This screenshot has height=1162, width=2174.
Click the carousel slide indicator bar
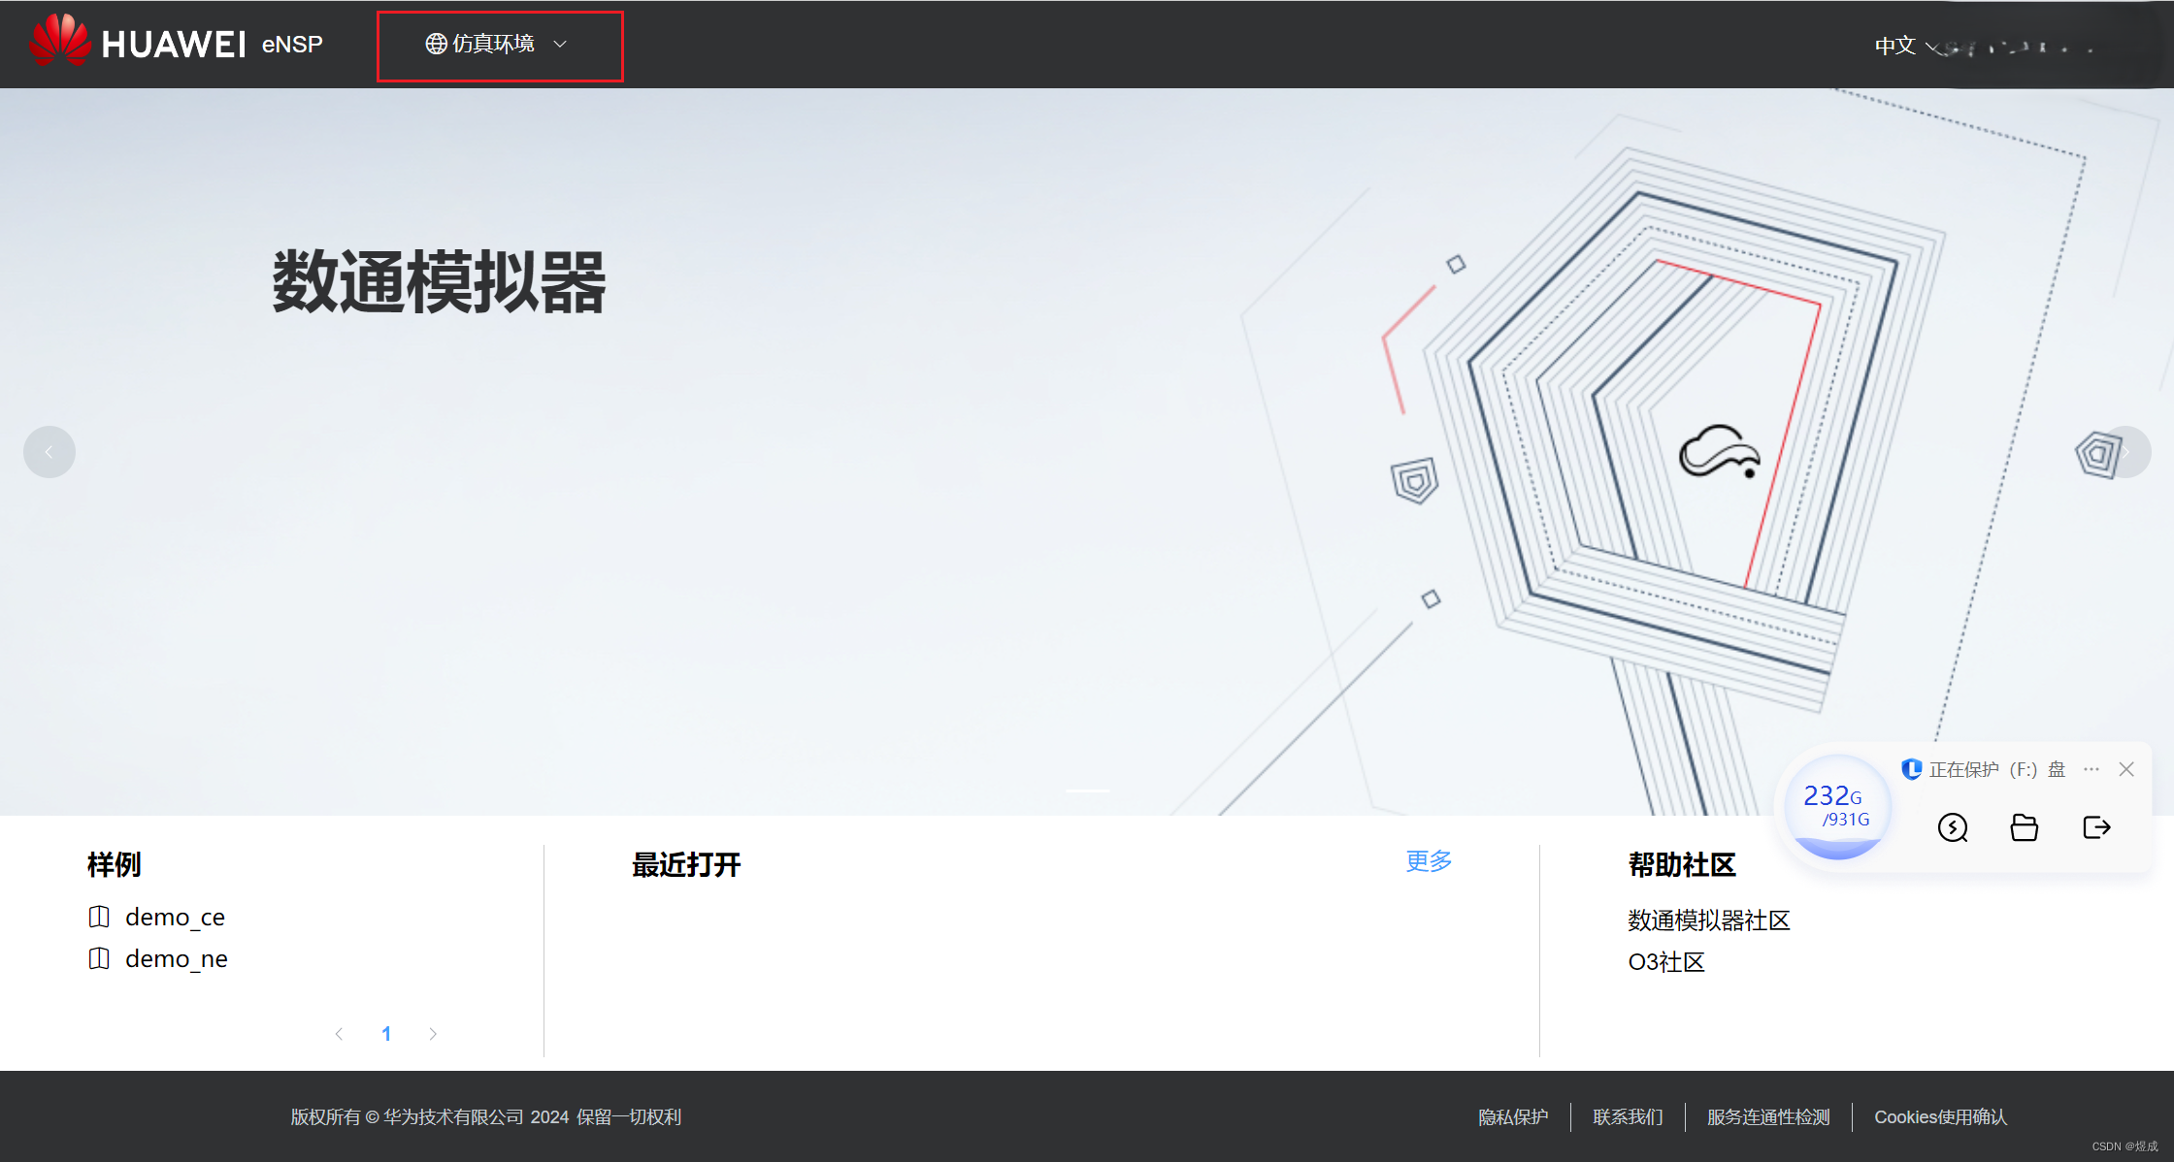[1087, 791]
